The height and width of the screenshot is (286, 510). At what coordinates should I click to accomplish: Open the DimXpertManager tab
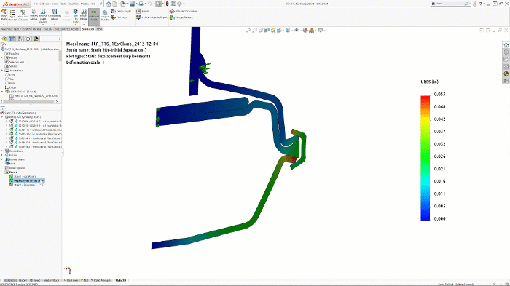tap(28, 39)
